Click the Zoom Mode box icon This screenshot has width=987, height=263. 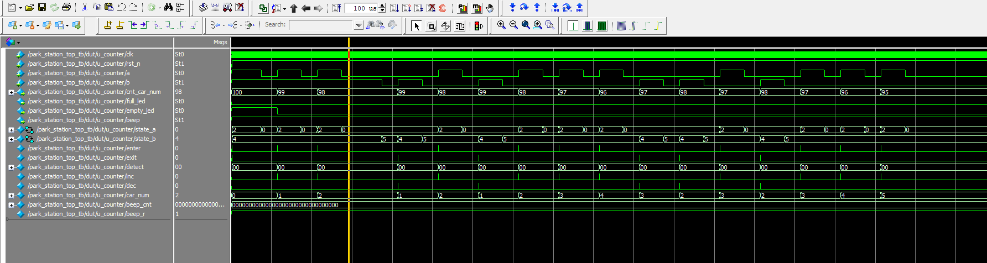[431, 26]
